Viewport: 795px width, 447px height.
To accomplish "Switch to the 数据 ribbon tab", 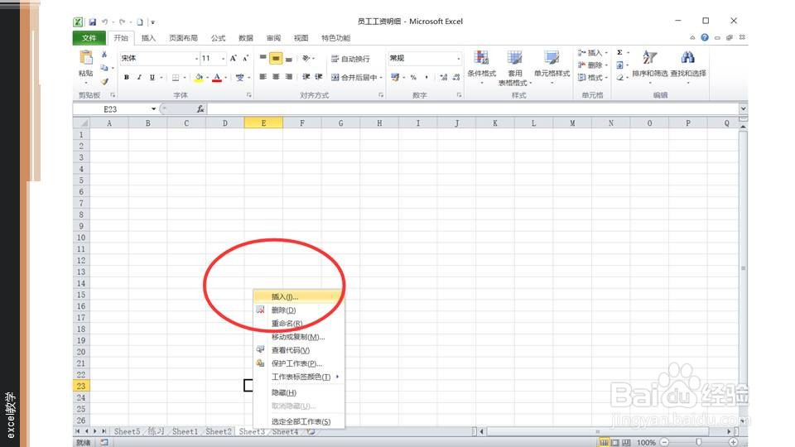I will (x=246, y=38).
